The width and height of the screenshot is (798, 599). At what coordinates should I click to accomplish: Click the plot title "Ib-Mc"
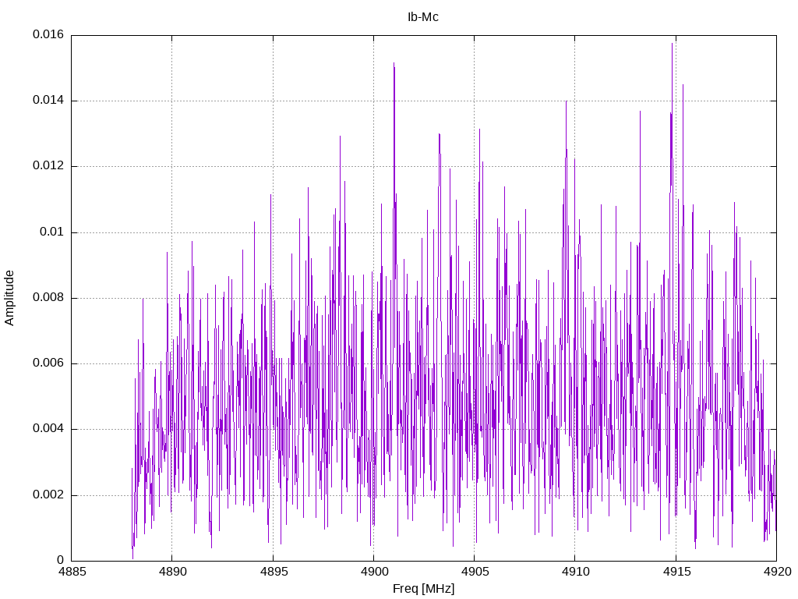pyautogui.click(x=423, y=17)
